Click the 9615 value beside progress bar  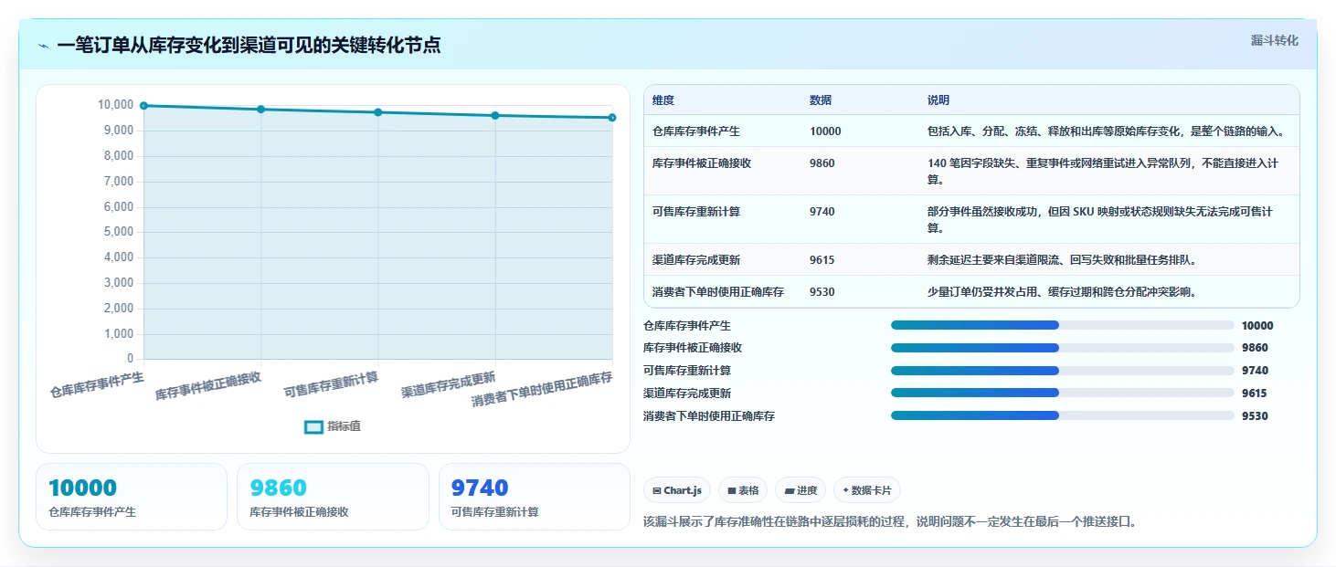(x=1255, y=394)
